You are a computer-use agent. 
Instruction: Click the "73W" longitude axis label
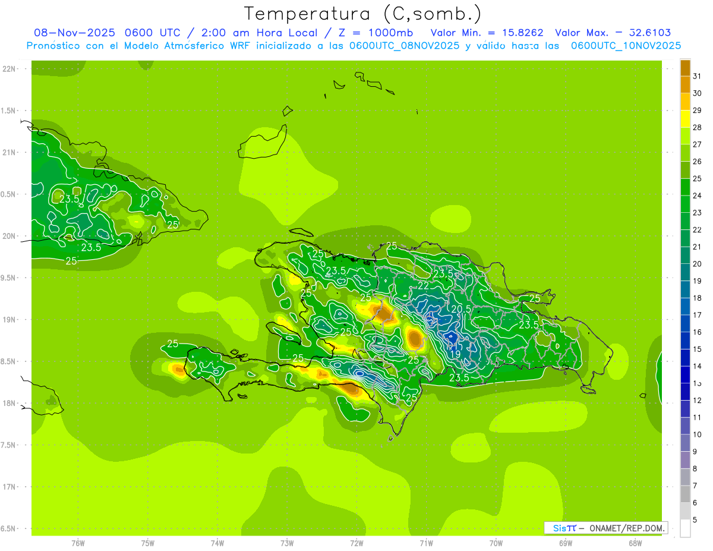[x=287, y=543]
